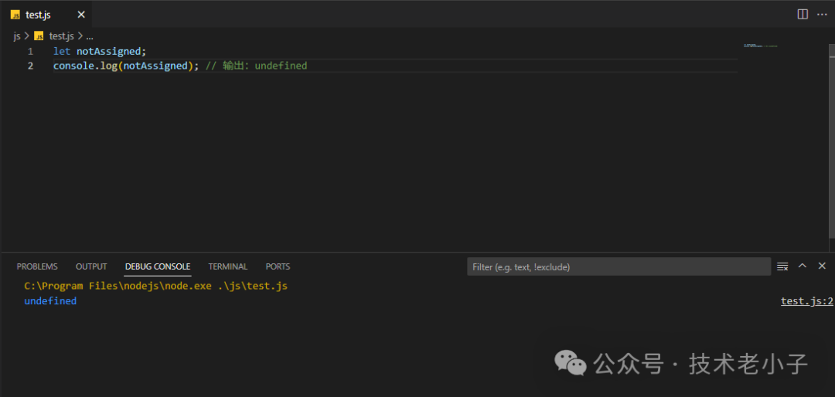Screen dimensions: 835x397
Task: Select the test.js editor tab
Action: tap(38, 15)
